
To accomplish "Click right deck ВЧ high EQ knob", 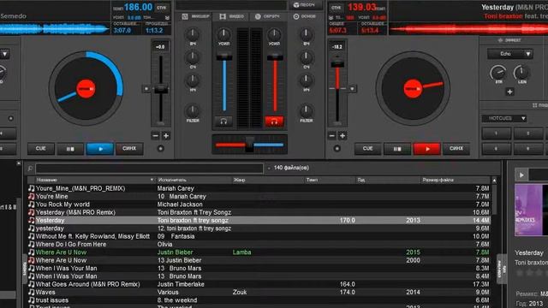I will (307, 34).
